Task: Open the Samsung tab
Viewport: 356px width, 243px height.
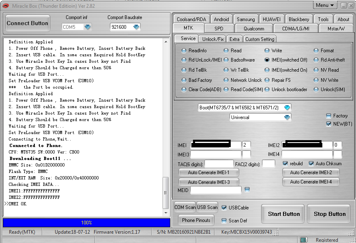Action: [246, 19]
